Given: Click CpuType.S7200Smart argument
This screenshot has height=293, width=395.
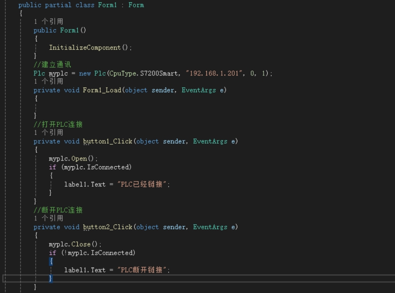Looking at the screenshot, I should pyautogui.click(x=143, y=73).
